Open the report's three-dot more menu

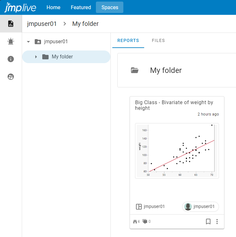[x=217, y=222]
